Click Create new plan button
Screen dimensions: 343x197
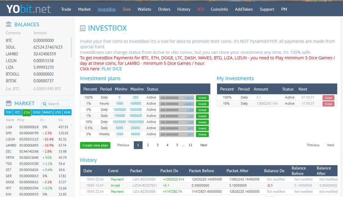tap(95, 145)
